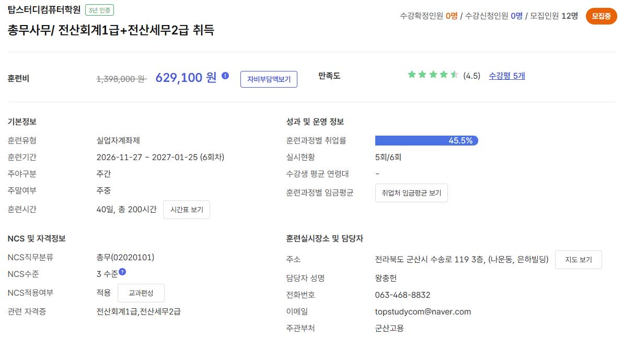623x339 pixels.
Task: Click the training fee info icon
Action: [x=225, y=76]
